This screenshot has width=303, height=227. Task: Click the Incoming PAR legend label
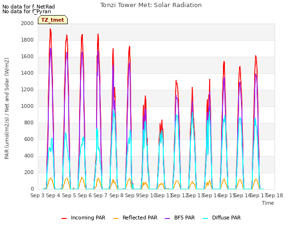(88, 218)
